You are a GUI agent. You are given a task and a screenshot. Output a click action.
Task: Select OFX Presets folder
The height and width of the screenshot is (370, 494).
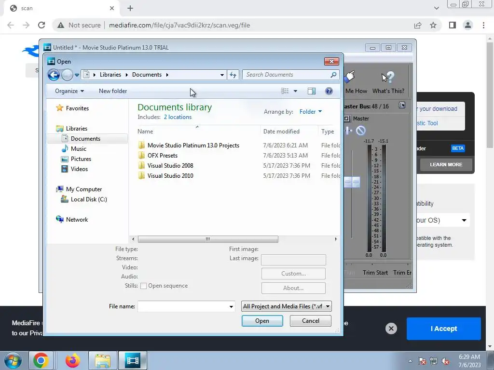tap(162, 156)
